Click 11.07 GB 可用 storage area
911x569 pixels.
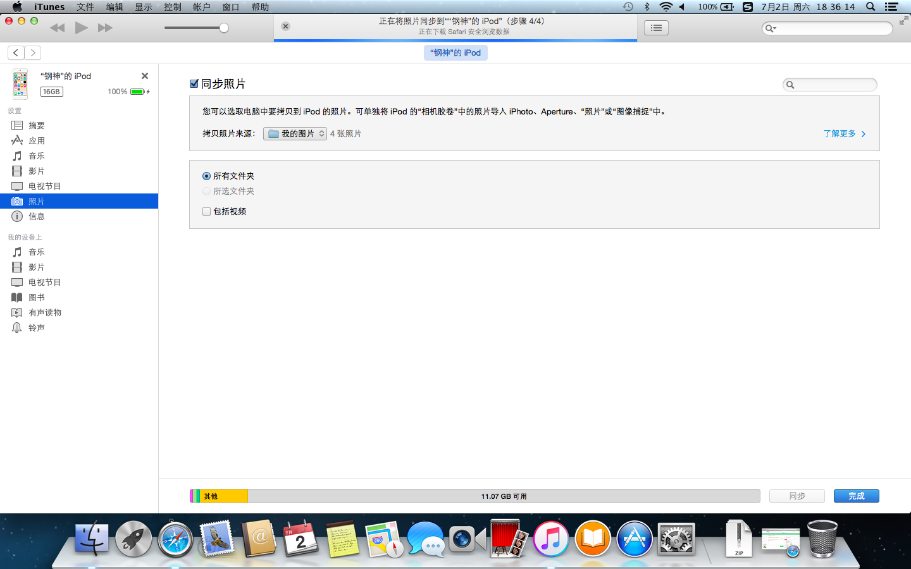[x=504, y=496]
